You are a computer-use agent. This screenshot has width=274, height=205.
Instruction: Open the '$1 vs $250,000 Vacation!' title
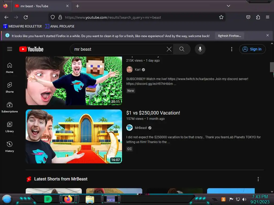click(x=153, y=113)
